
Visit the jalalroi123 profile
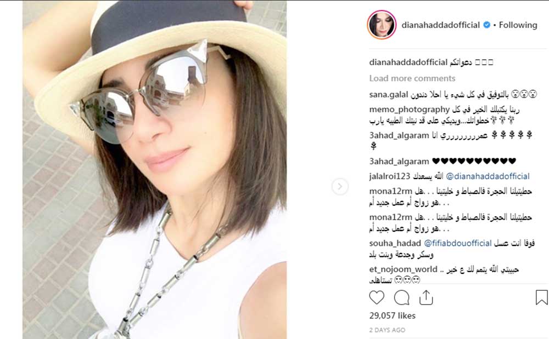(389, 176)
